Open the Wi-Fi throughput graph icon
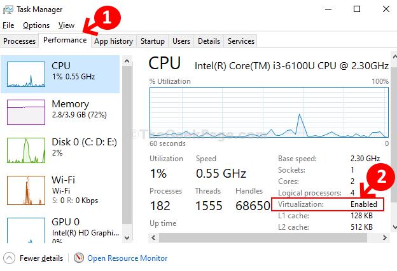Screen dimensions: 397x271 click(26, 190)
